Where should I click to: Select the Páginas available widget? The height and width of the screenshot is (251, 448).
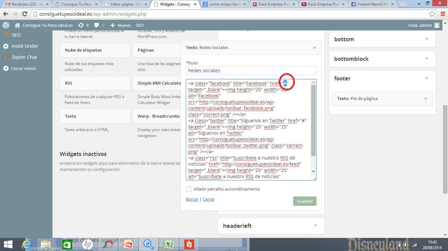157,50
